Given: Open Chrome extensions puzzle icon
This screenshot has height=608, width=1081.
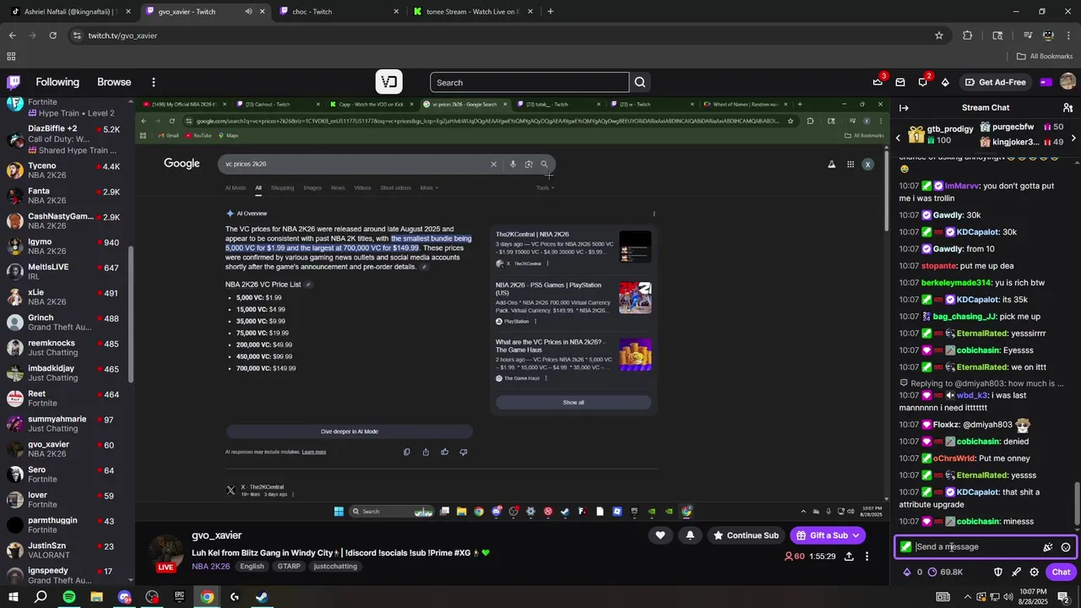Looking at the screenshot, I should (968, 35).
